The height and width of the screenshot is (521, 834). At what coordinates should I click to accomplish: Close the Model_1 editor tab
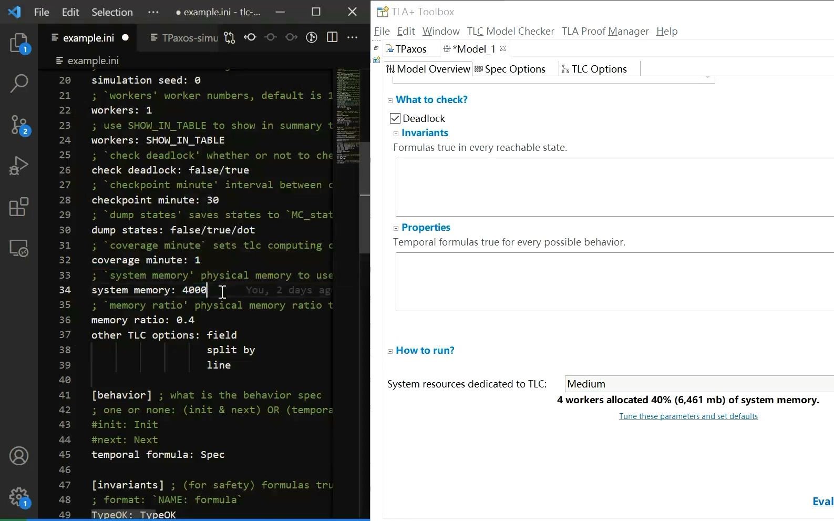click(503, 48)
